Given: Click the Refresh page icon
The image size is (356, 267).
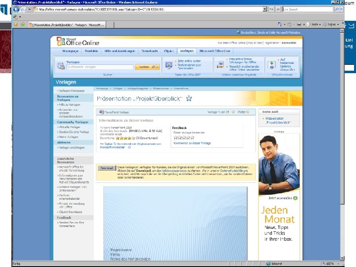Looking at the screenshot, I should point(271,9).
